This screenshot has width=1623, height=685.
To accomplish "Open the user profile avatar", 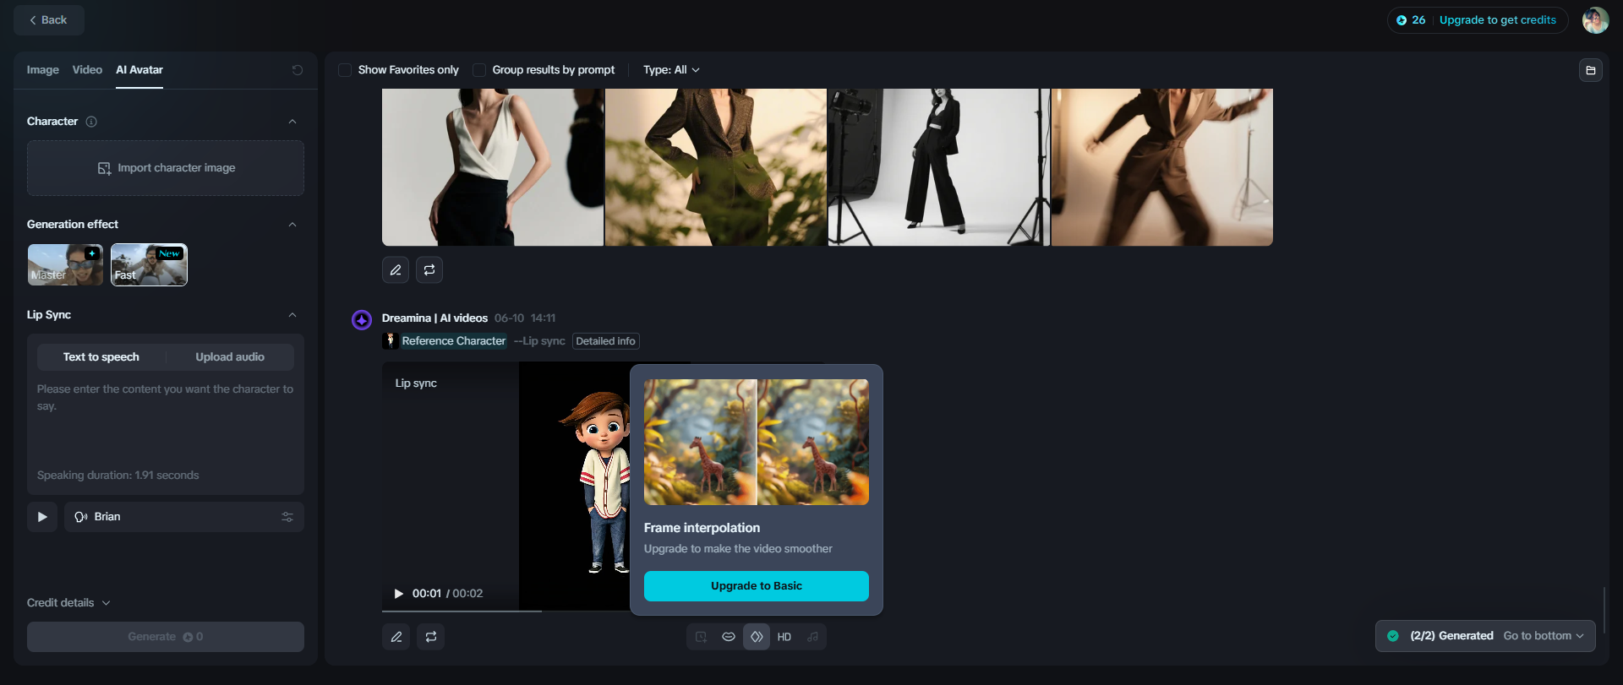I will tap(1595, 20).
